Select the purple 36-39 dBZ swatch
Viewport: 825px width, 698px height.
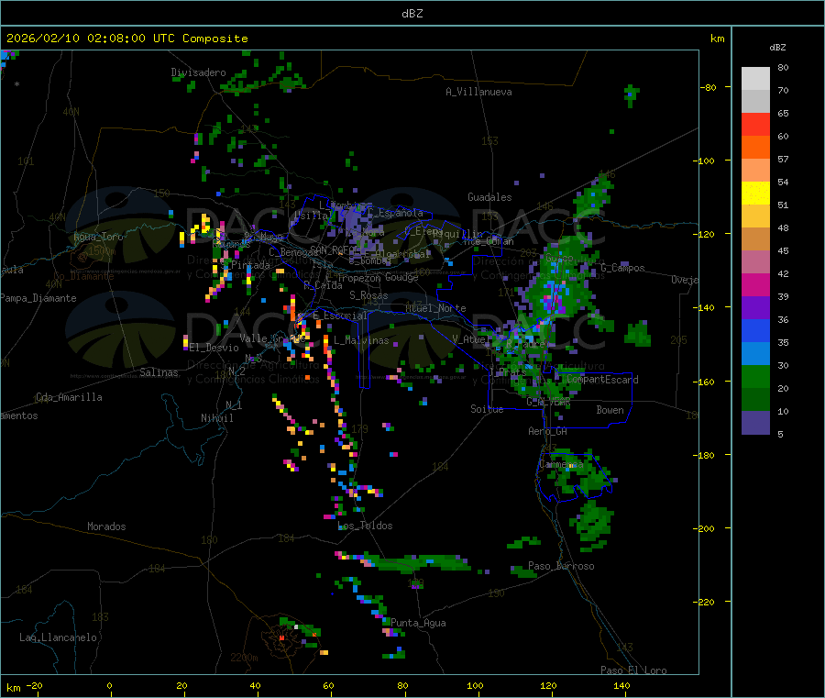(755, 308)
